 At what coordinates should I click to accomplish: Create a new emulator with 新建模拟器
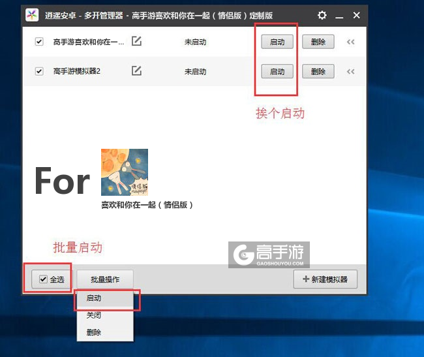(326, 279)
